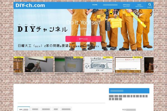Open the DIY welcome menu item

coord(126,6)
